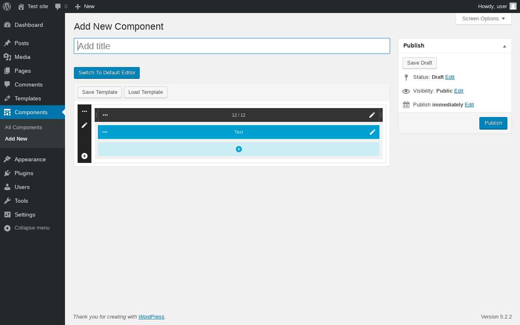Click the Save Draft button
The image size is (520, 325).
click(420, 63)
